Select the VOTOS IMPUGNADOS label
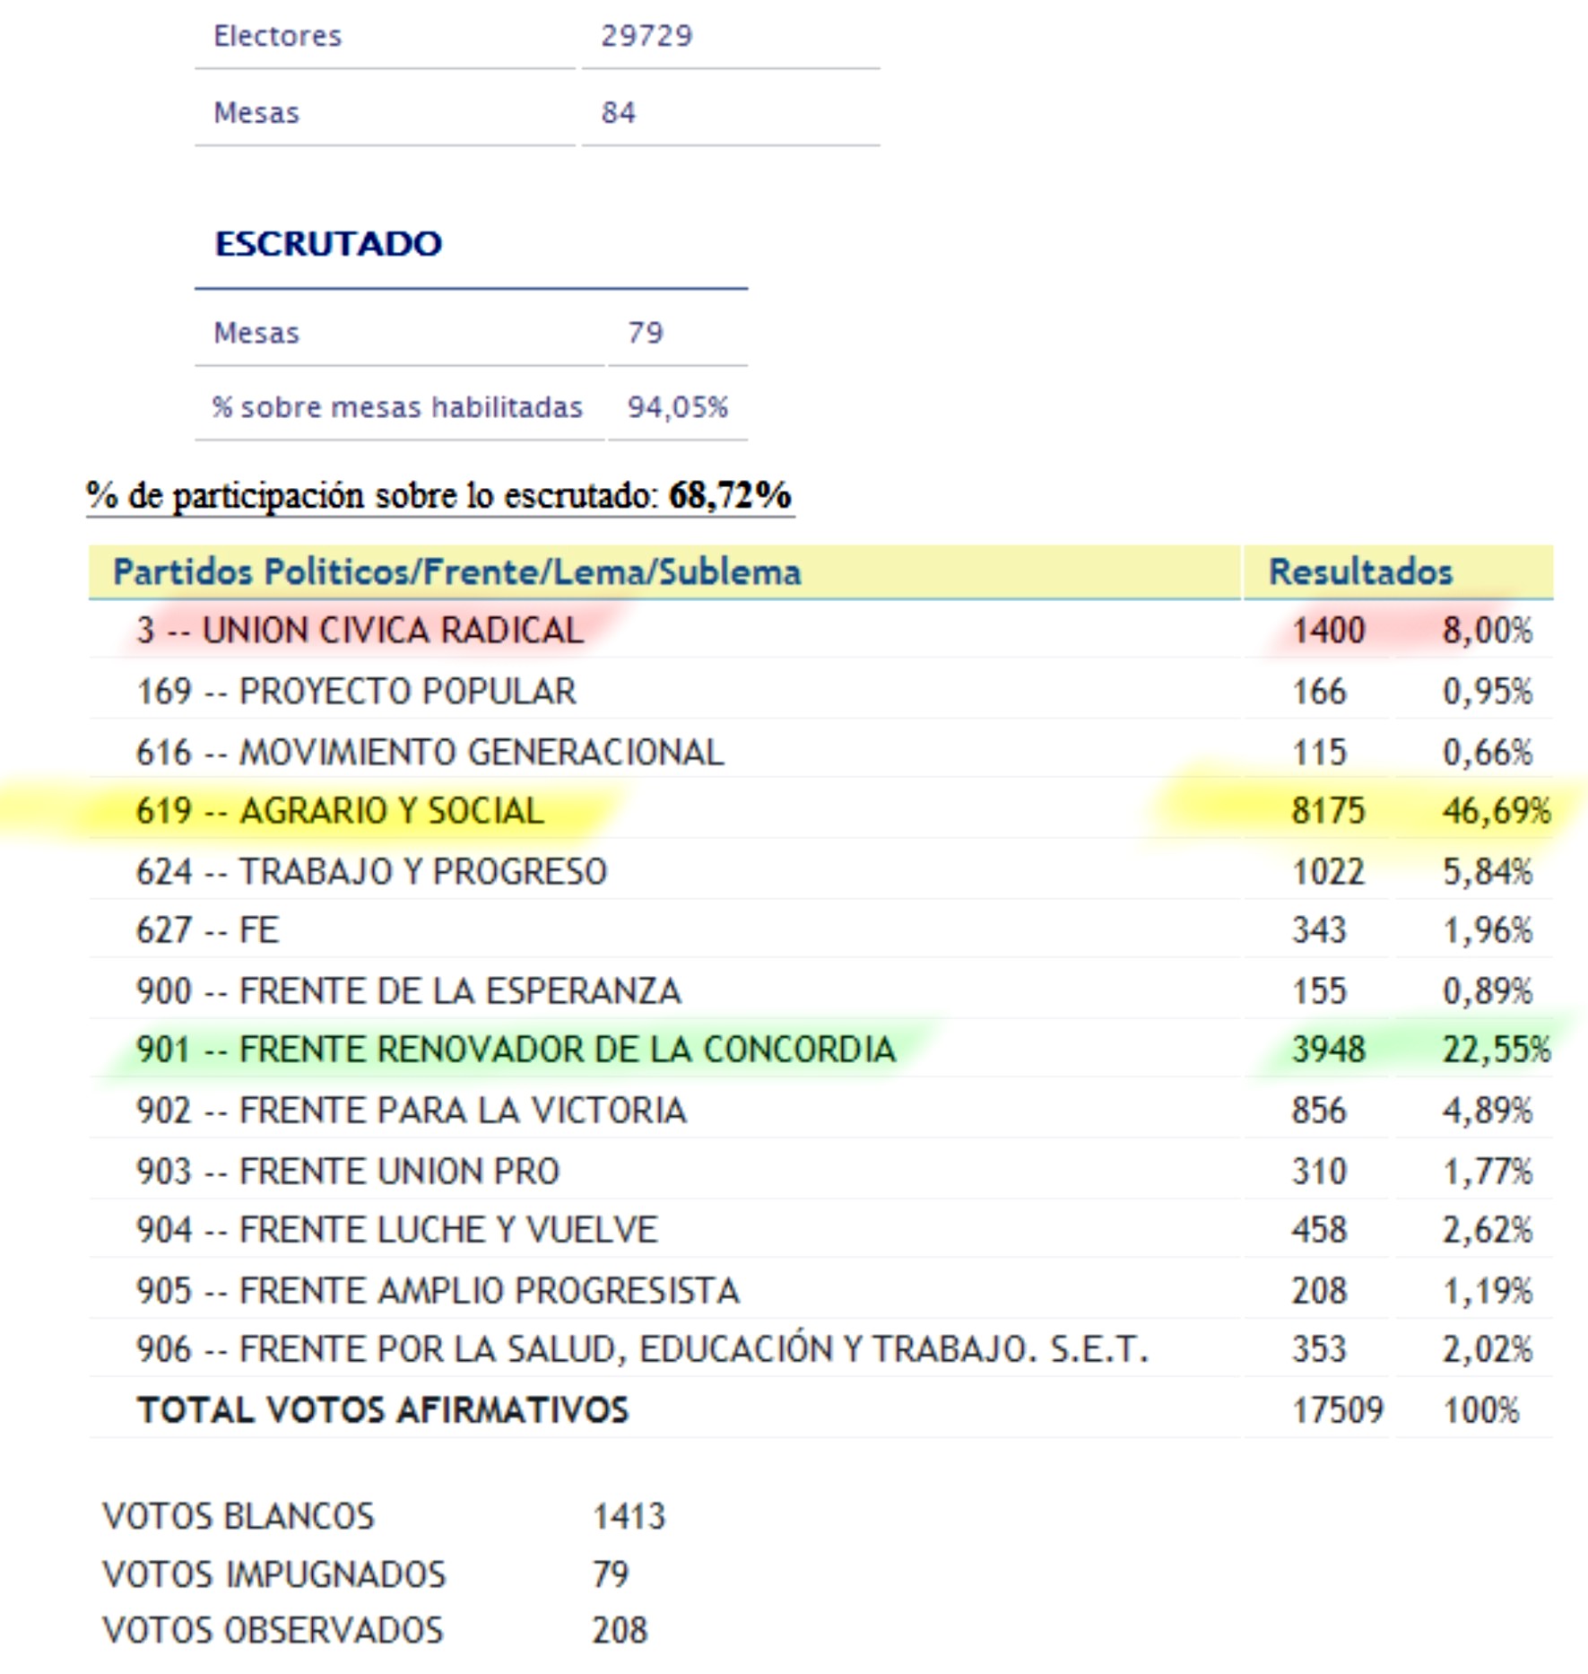The width and height of the screenshot is (1588, 1674). tap(274, 1574)
